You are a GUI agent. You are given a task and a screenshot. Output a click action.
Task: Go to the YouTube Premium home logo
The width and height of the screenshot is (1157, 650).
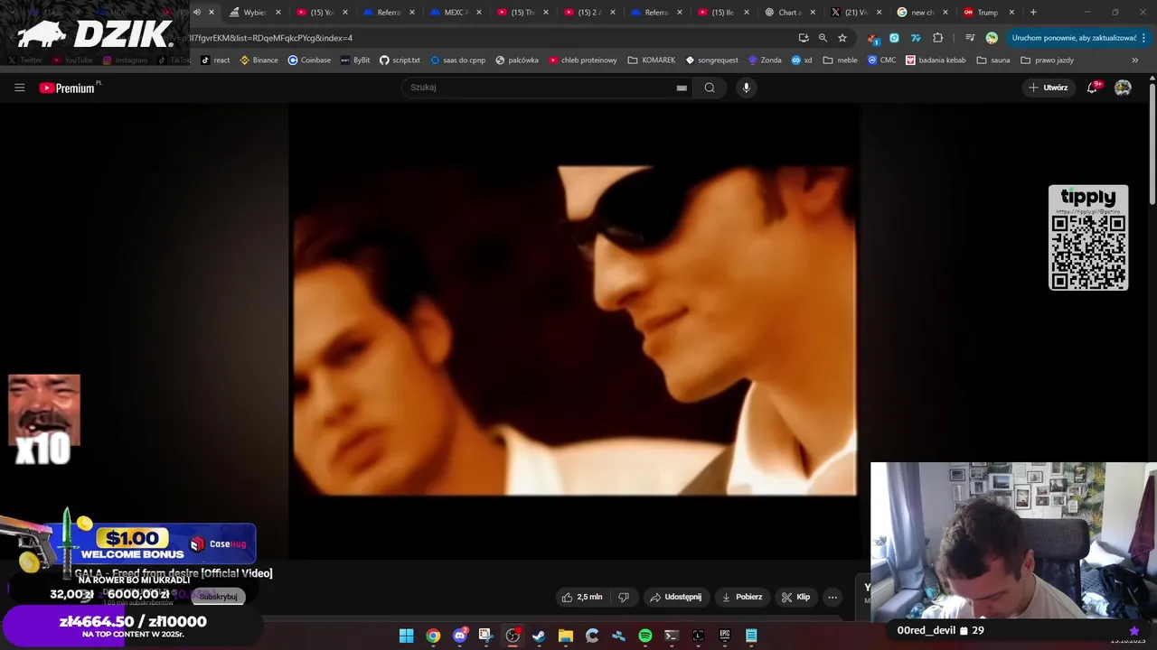(70, 88)
